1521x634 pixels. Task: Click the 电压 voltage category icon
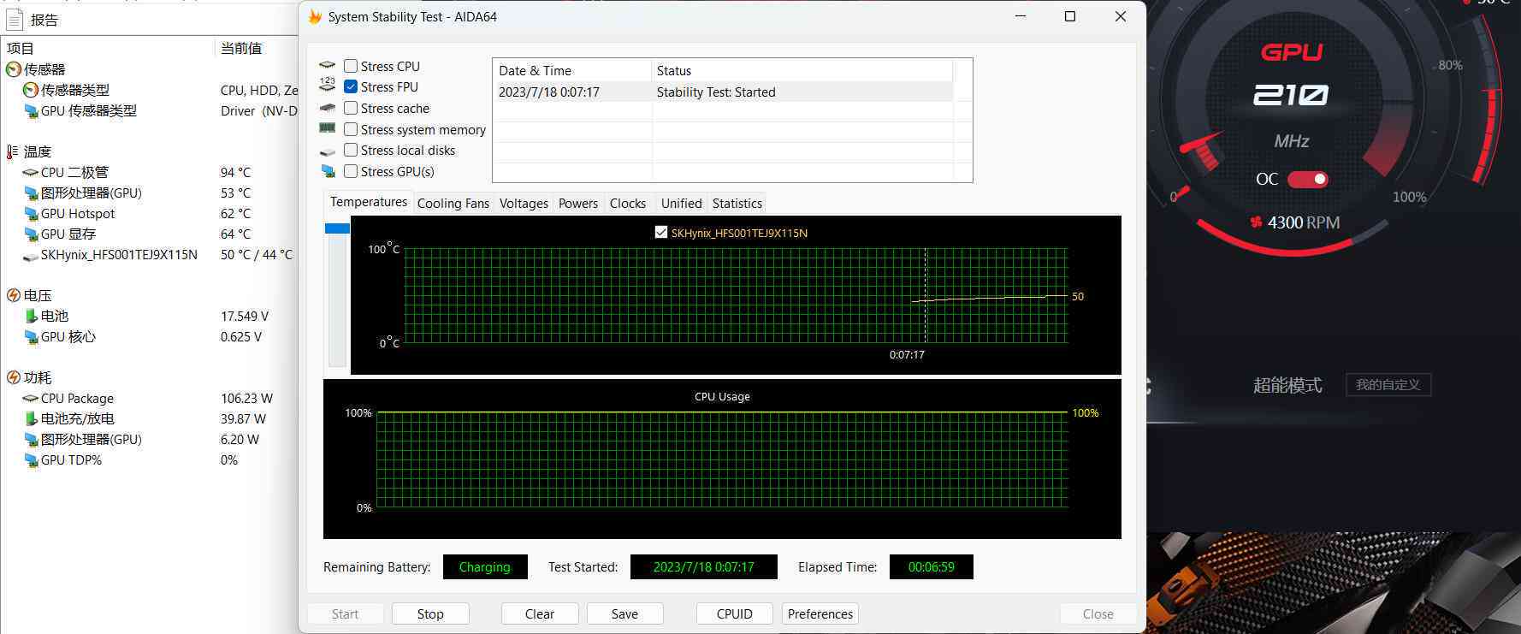[14, 295]
